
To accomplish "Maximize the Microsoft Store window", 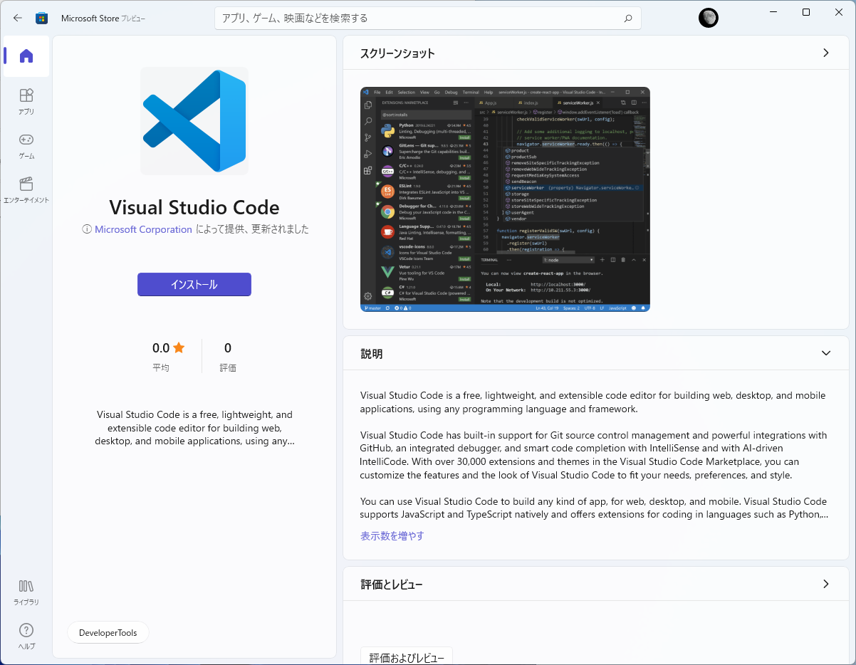I will 806,12.
